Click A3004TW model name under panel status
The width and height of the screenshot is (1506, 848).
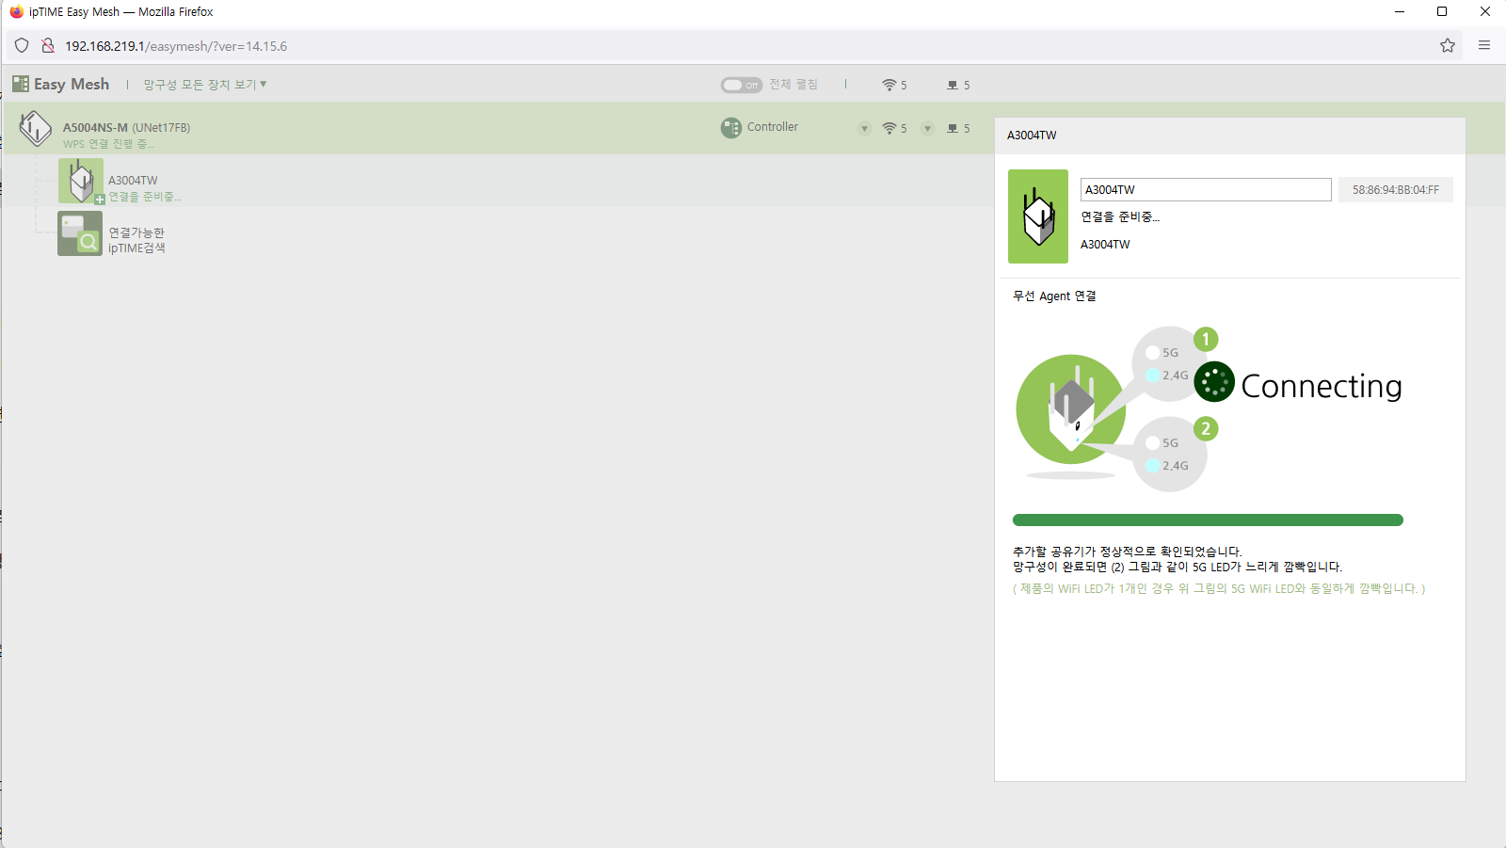coord(1105,245)
